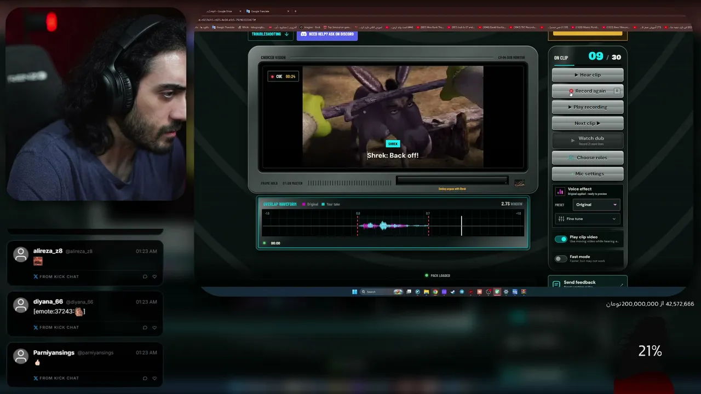Click the SHREK character label
Image resolution: width=701 pixels, height=394 pixels.
click(393, 144)
